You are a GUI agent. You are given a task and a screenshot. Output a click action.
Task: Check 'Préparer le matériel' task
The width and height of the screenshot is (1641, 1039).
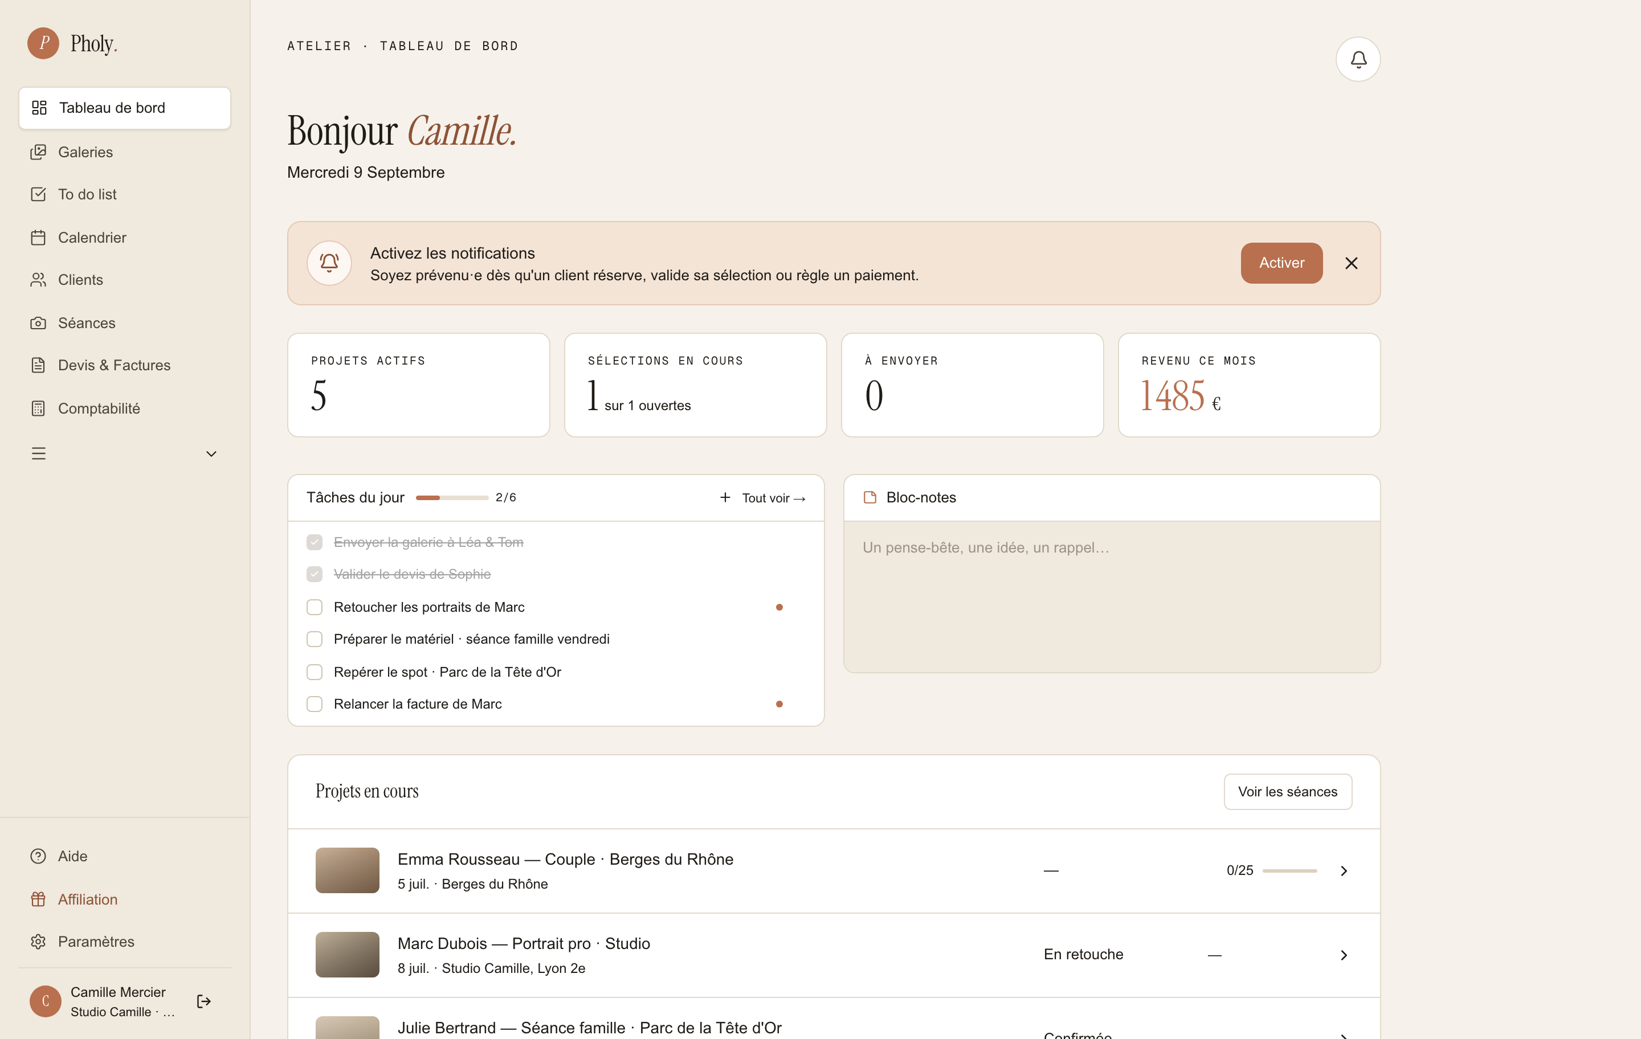click(x=314, y=639)
